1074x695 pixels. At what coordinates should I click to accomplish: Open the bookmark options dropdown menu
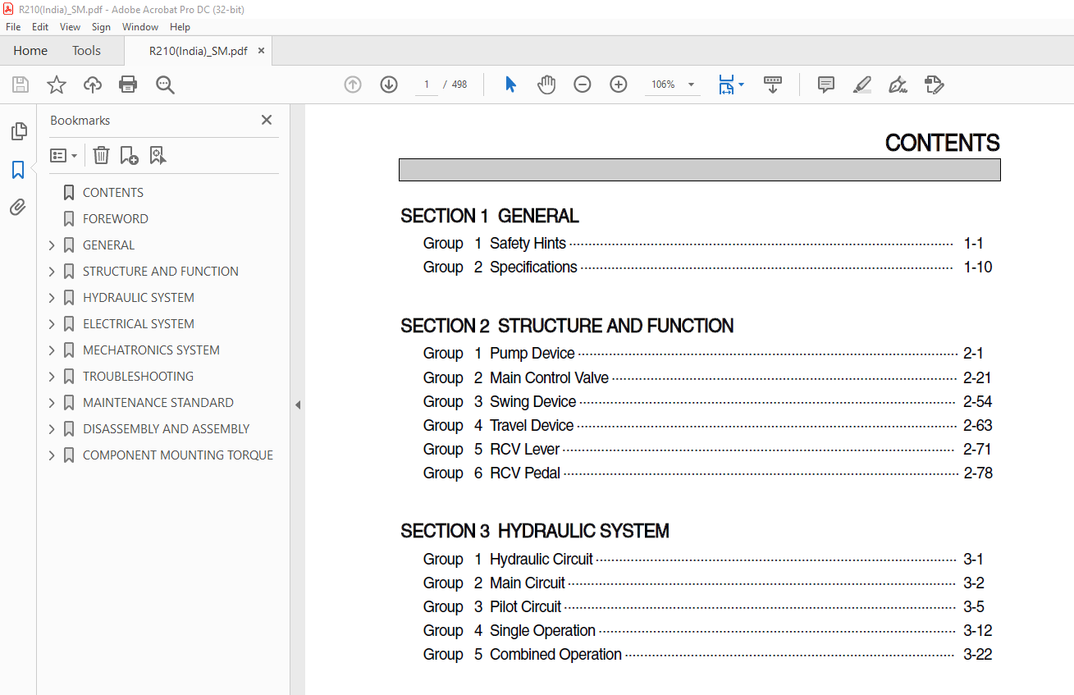pyautogui.click(x=64, y=155)
